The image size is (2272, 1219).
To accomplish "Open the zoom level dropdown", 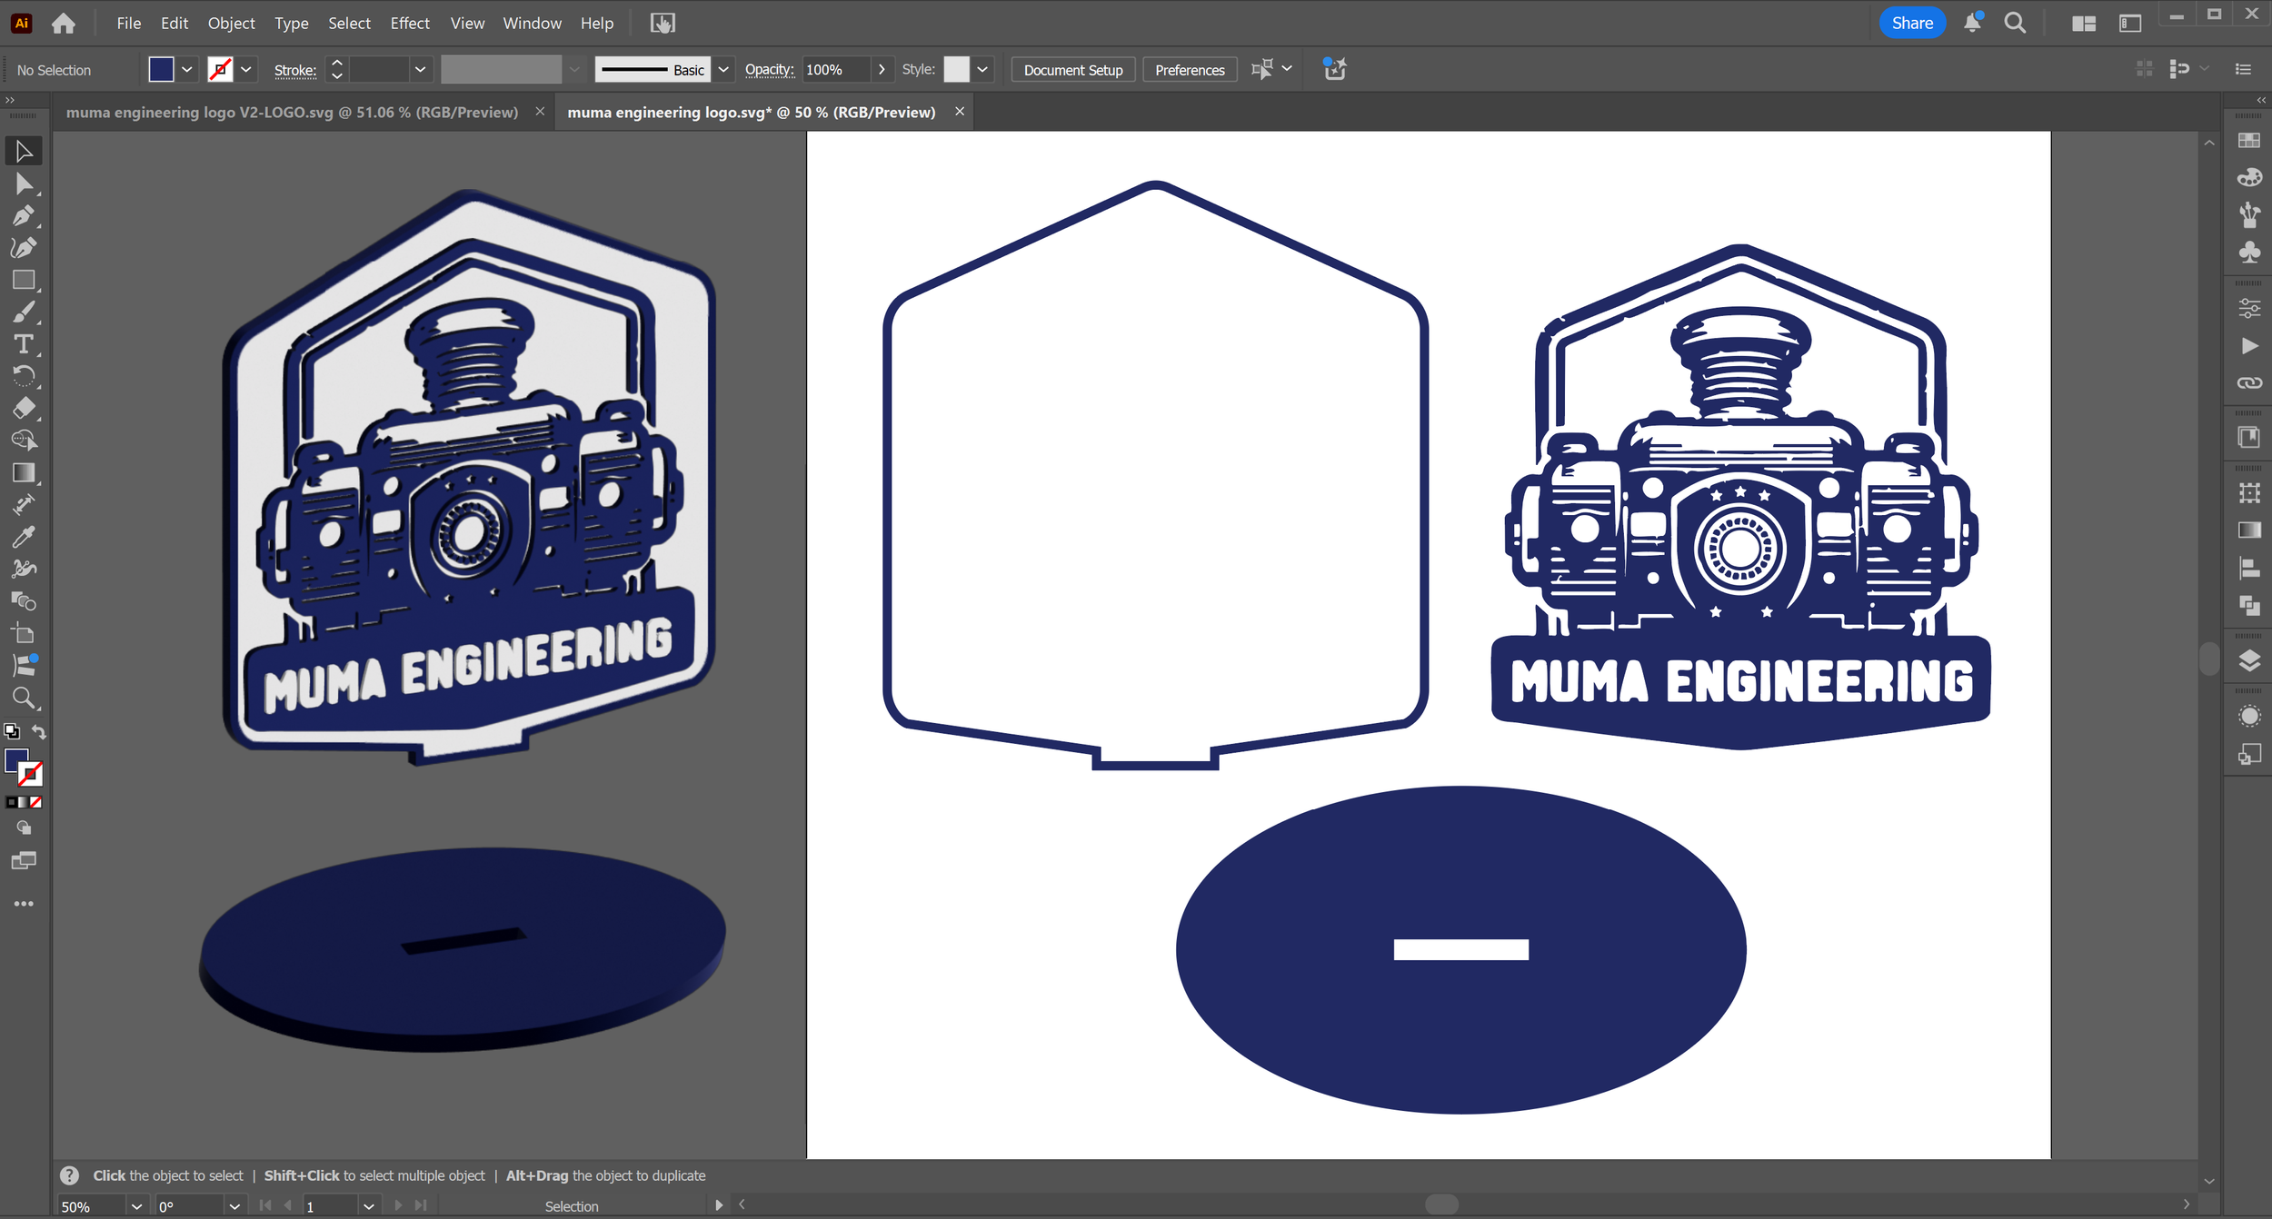I will tap(136, 1206).
